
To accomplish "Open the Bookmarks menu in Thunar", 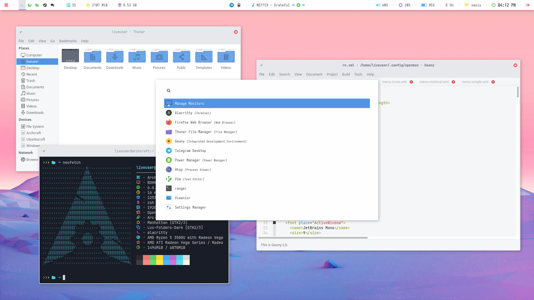I will pos(68,41).
